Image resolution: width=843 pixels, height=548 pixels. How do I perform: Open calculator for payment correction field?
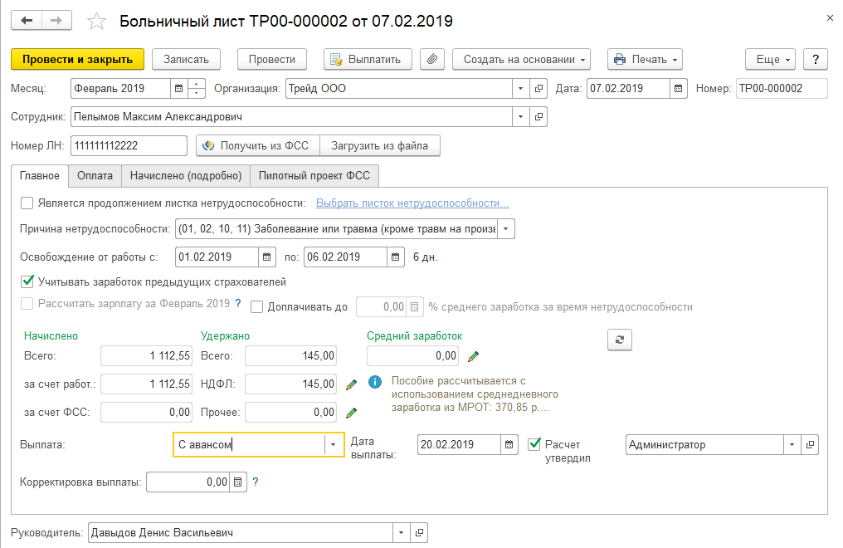tap(238, 482)
